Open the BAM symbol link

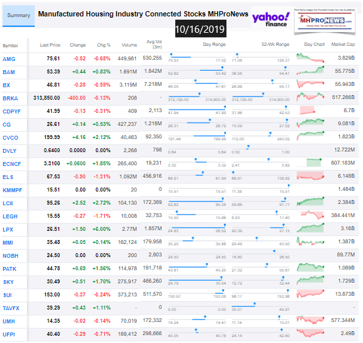(x=9, y=72)
